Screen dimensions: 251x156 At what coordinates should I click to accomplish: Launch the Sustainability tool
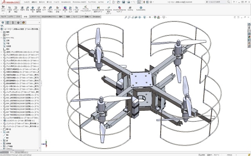click(141, 8)
